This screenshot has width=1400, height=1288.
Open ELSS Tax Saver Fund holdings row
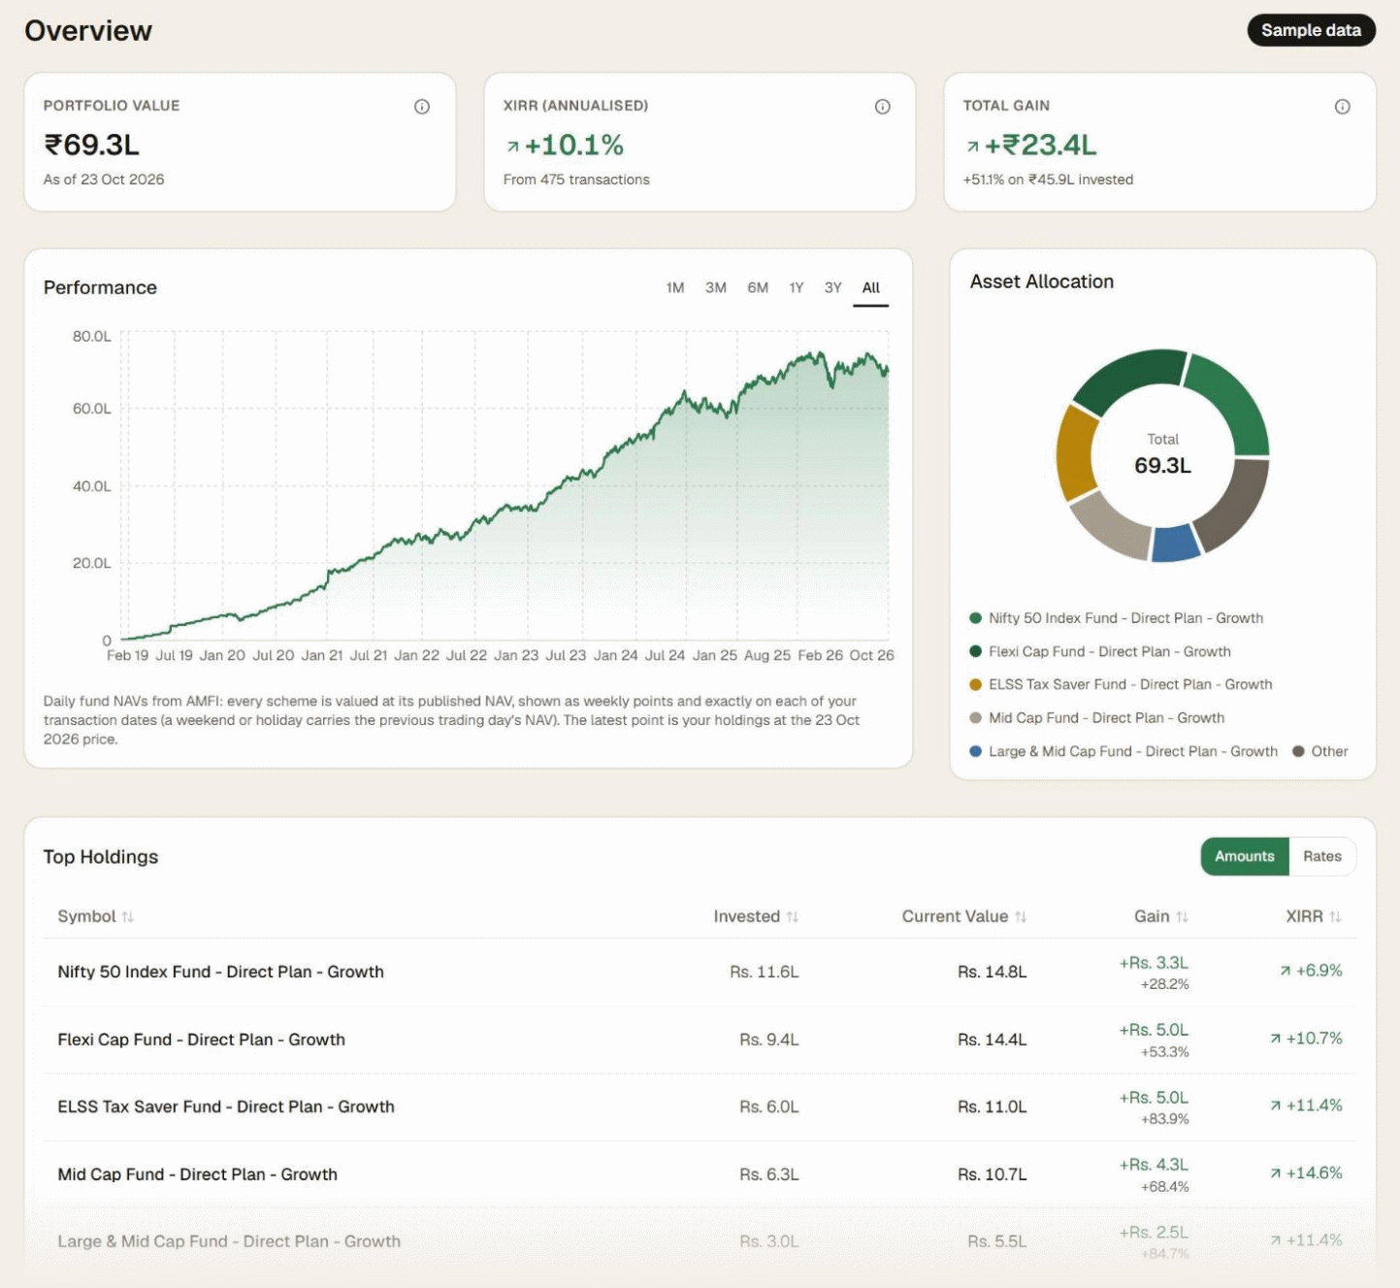pyautogui.click(x=700, y=1106)
